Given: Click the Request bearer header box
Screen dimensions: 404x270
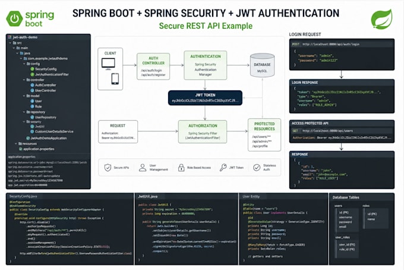Looking at the screenshot, I should [x=118, y=131].
